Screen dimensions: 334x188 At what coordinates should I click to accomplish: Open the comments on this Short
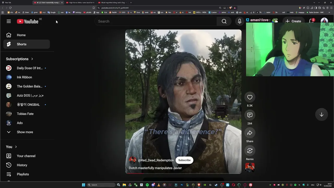(250, 115)
